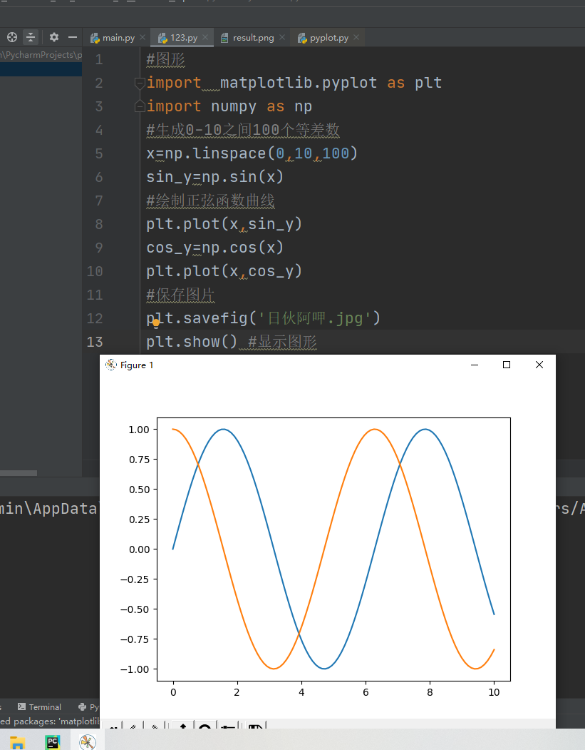Click the 0.00 y-axis tick label
585x750 pixels.
(x=139, y=549)
